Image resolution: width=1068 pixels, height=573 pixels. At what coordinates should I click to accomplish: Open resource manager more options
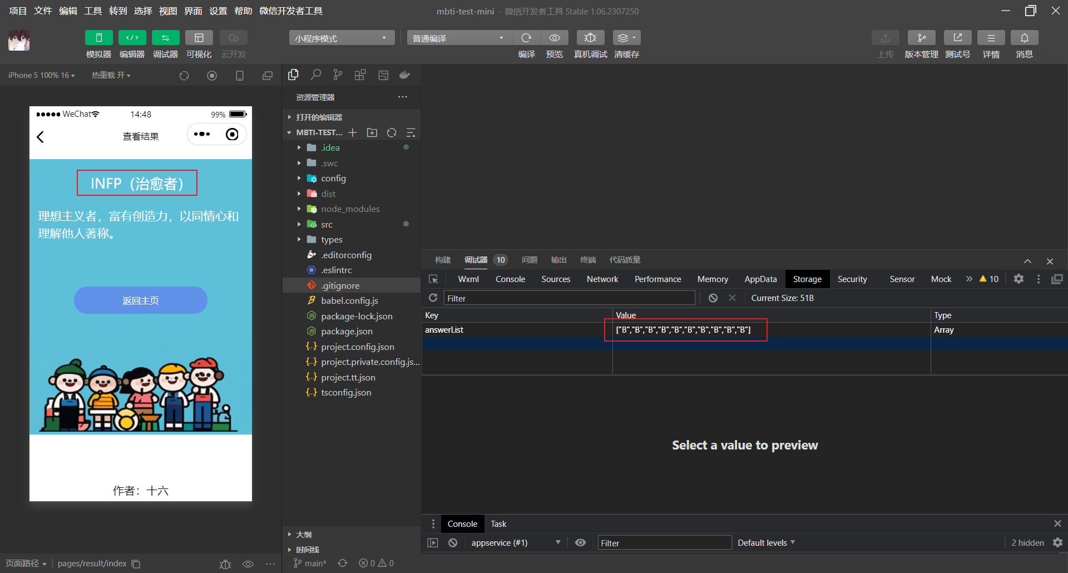403,97
